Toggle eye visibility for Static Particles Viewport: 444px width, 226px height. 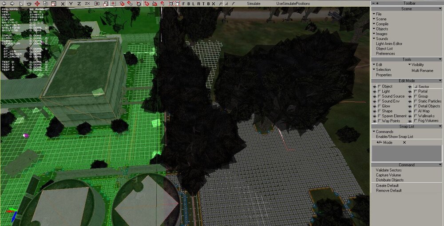[410, 101]
